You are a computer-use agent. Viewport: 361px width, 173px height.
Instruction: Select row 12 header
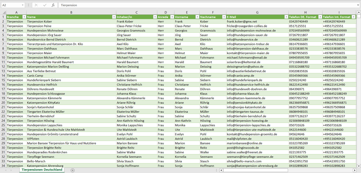point(3,67)
